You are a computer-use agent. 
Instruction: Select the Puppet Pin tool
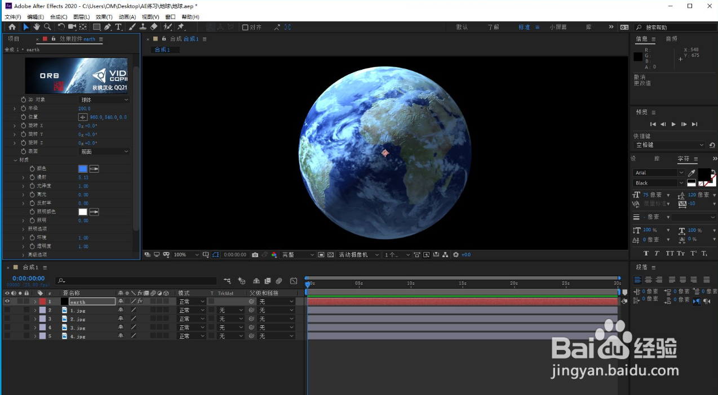pyautogui.click(x=181, y=27)
